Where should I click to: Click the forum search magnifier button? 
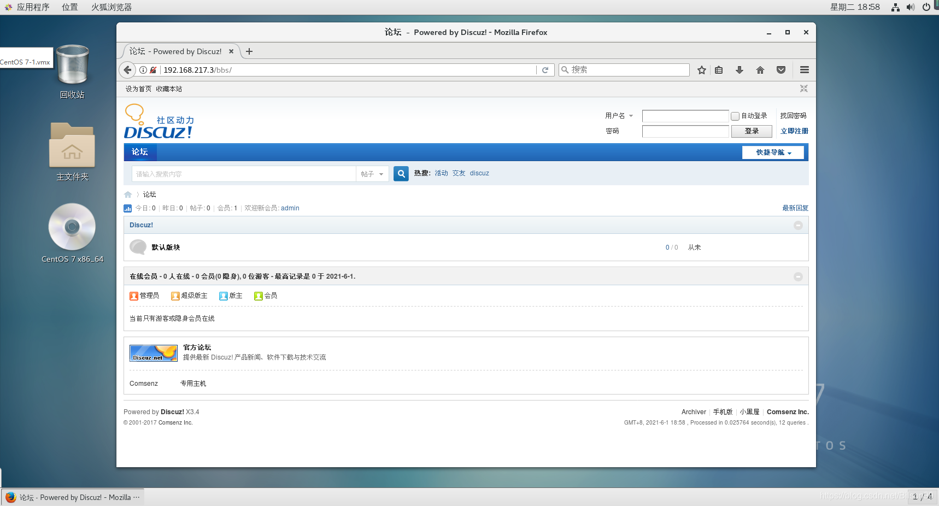(401, 174)
